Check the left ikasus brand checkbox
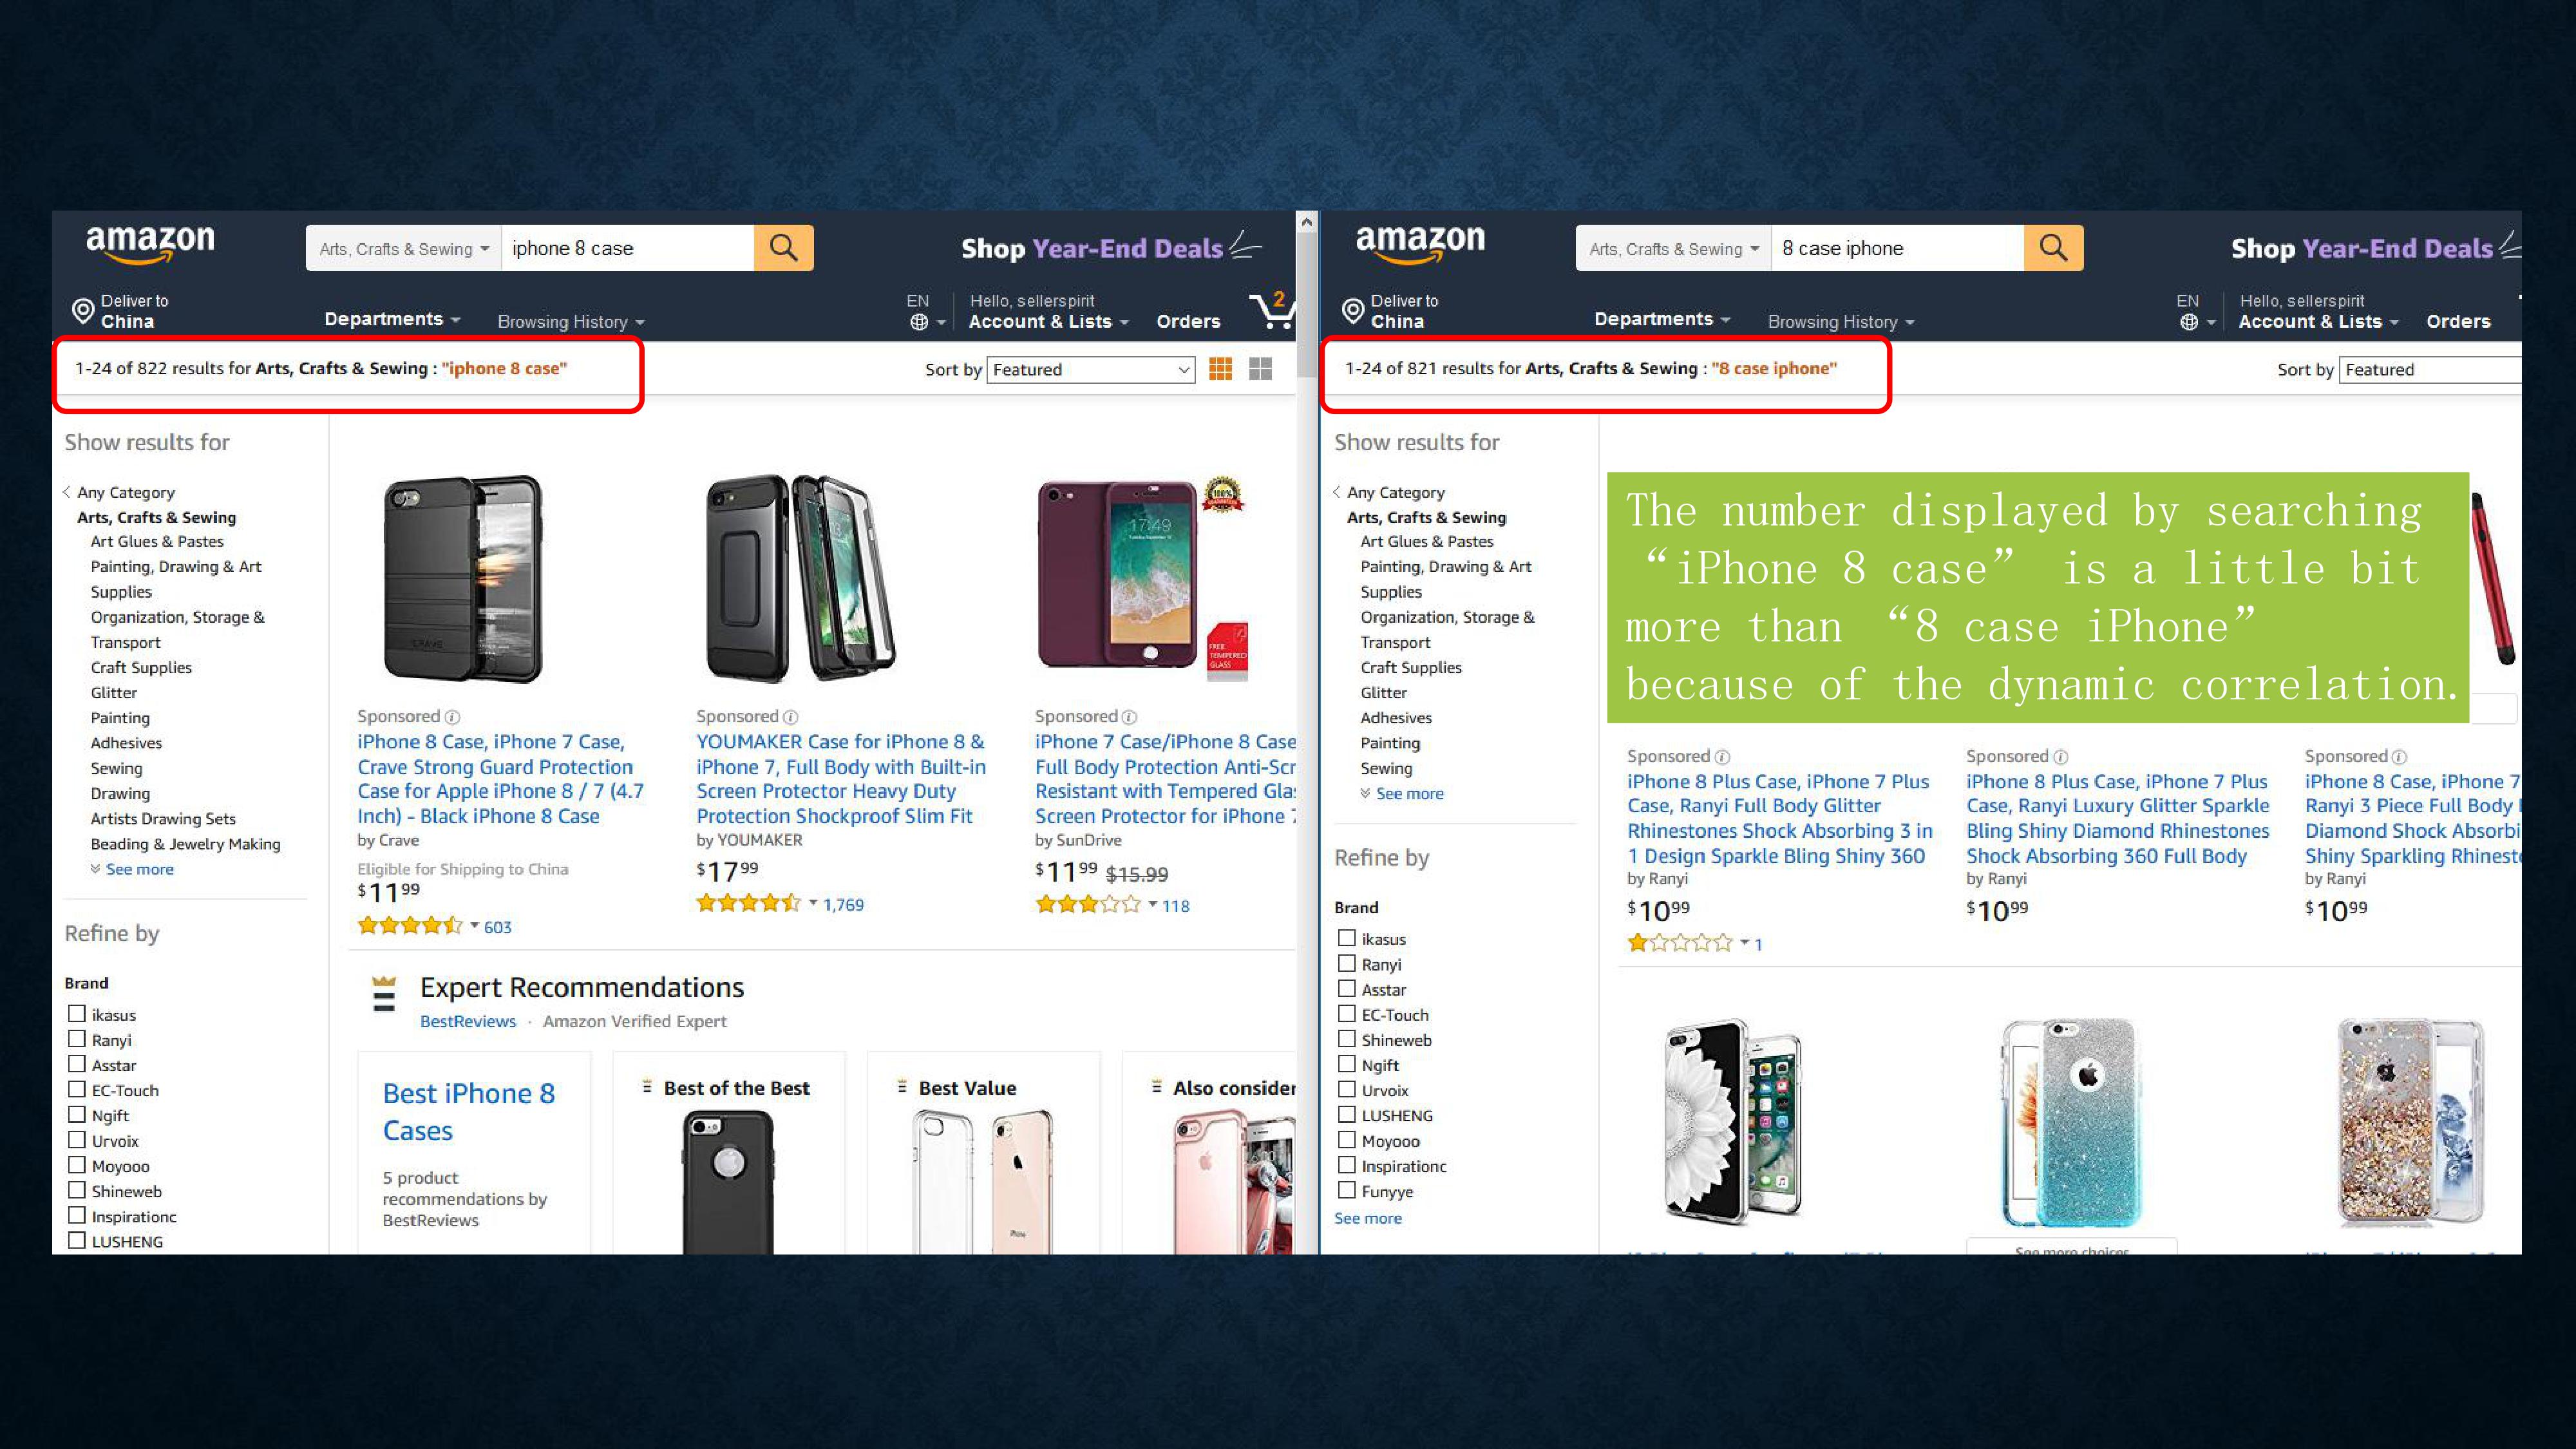Screen dimensions: 2576x1449 point(77,1013)
